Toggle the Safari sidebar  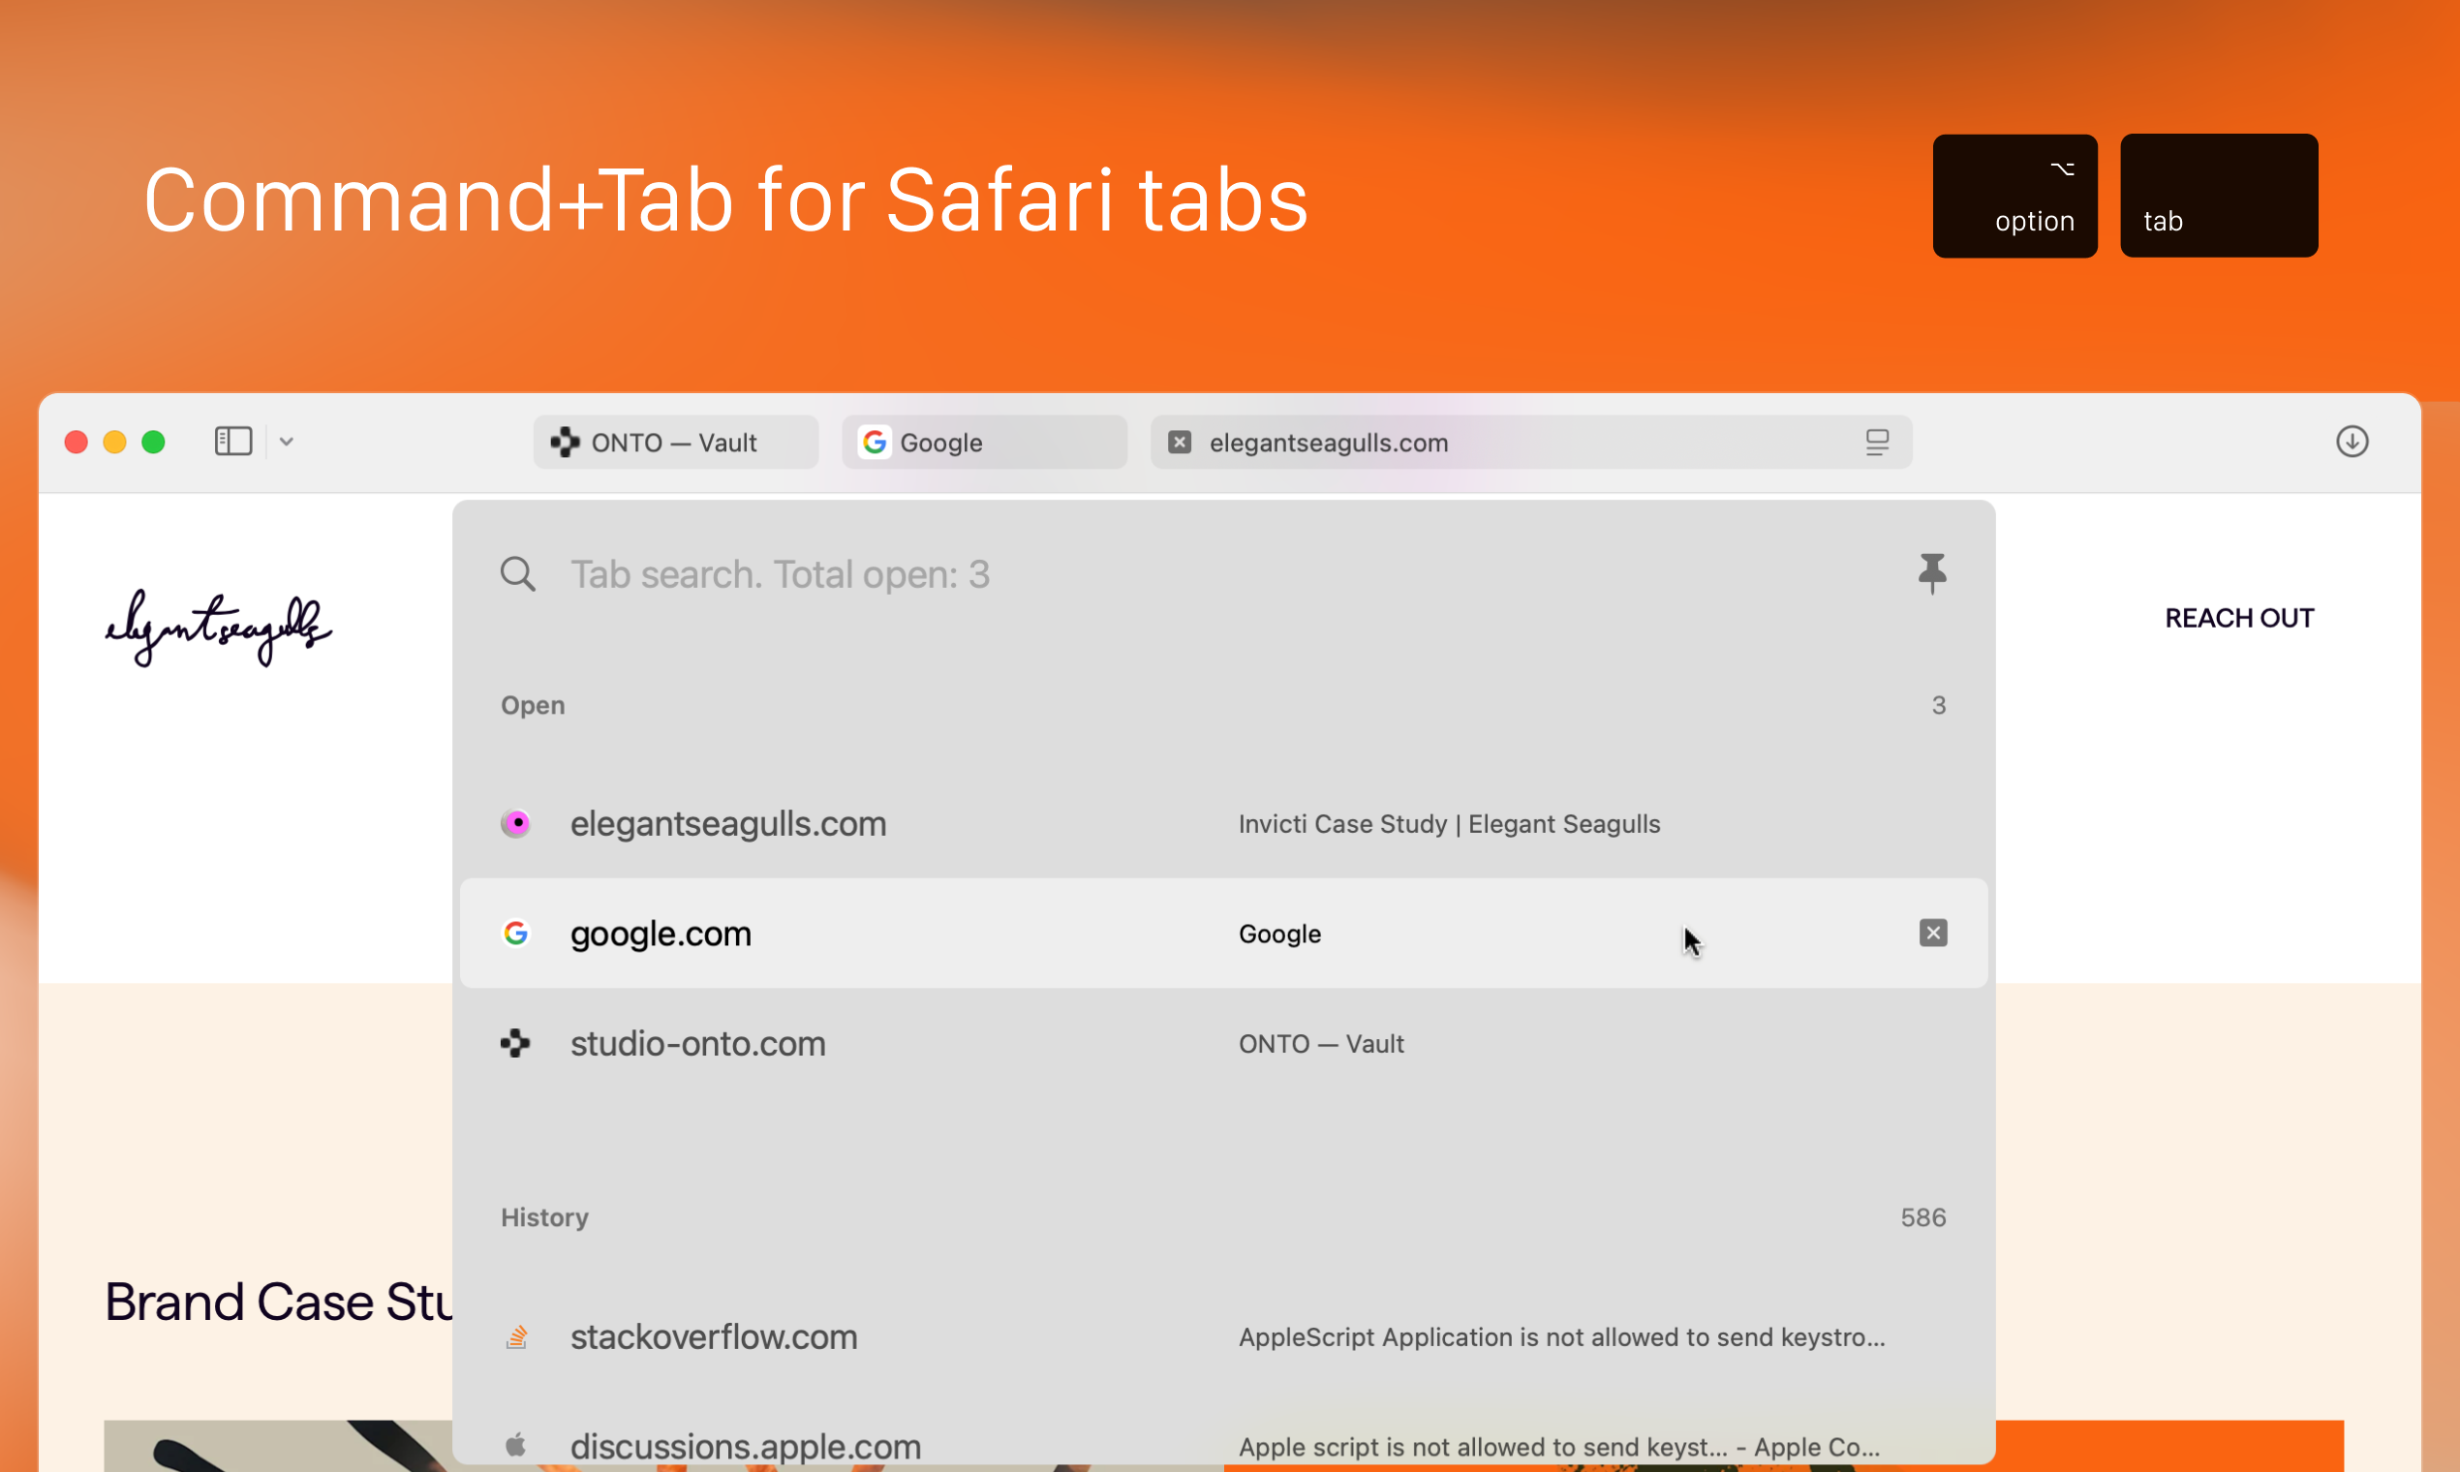click(x=232, y=441)
